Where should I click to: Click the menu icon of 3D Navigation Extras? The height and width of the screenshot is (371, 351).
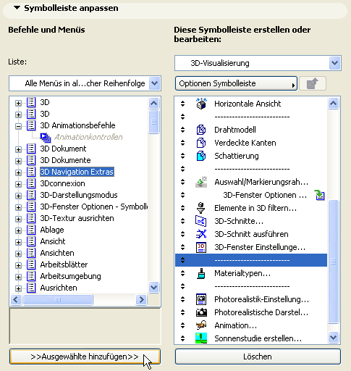[x=31, y=172]
